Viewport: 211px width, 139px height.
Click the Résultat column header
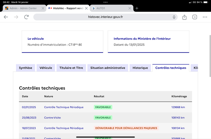click(99, 96)
